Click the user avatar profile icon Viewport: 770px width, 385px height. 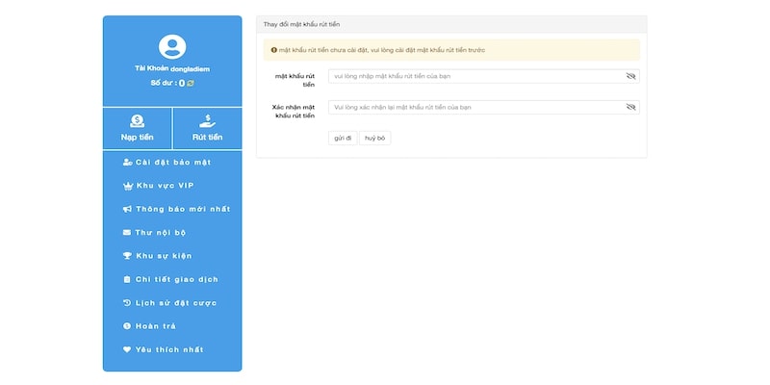point(172,45)
